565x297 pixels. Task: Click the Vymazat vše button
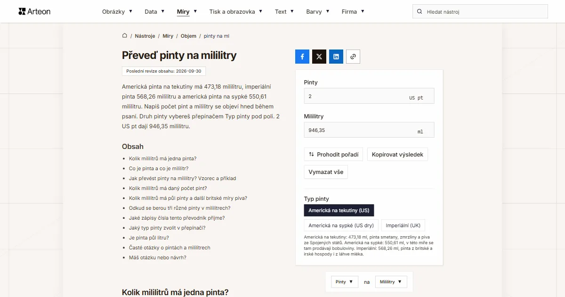pyautogui.click(x=326, y=172)
